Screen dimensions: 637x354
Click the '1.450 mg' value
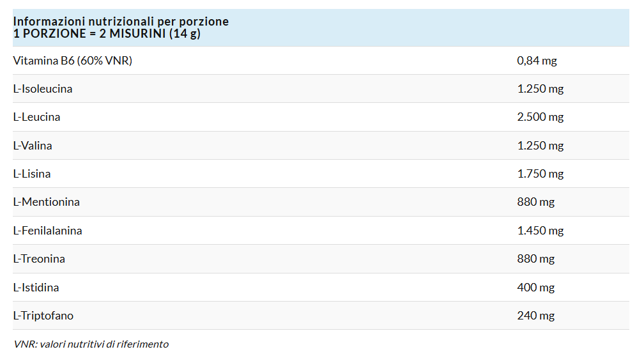[x=540, y=231]
